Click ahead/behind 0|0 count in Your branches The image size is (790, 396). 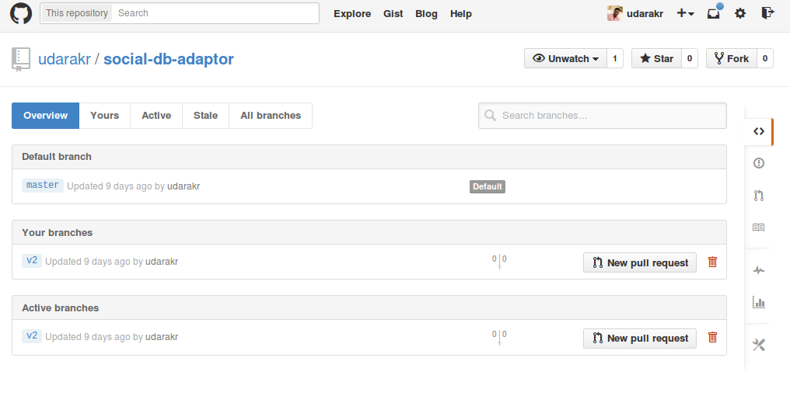point(499,261)
